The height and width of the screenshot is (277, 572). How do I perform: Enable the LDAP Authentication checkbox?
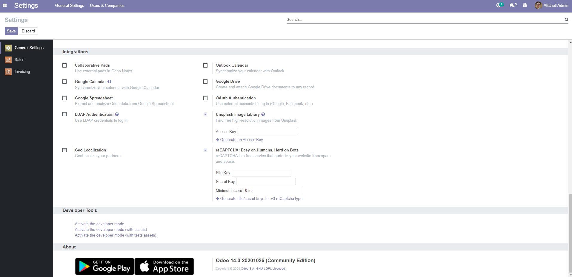64,114
